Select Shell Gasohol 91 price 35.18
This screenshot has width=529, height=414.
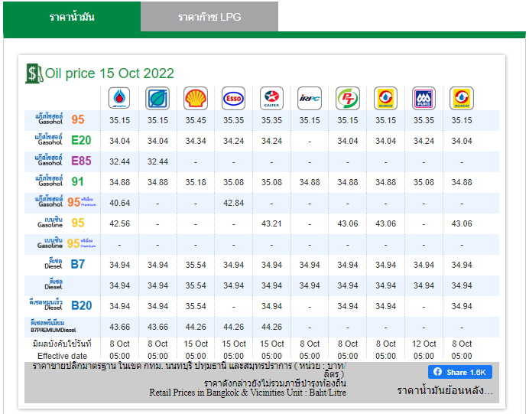tap(196, 182)
